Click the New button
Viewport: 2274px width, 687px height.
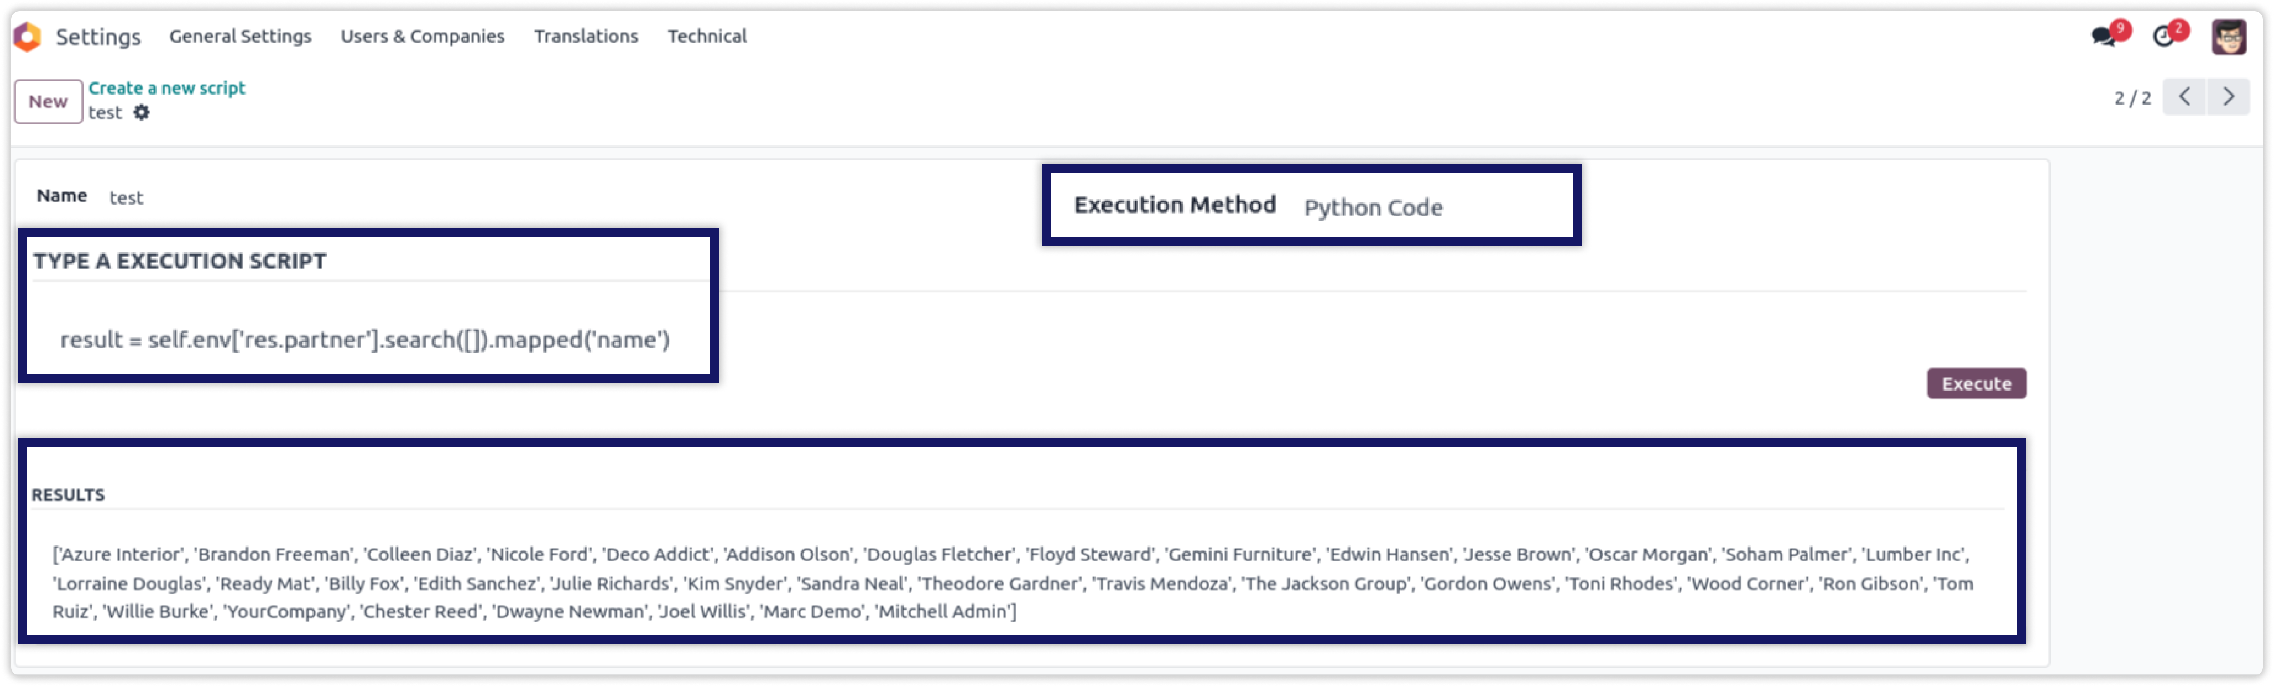[49, 102]
